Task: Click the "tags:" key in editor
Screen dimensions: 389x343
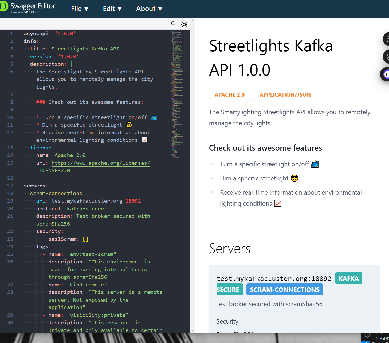Action: [44, 247]
